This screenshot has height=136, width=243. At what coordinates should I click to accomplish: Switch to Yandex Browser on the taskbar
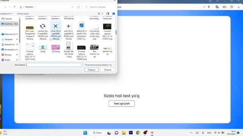click(152, 133)
